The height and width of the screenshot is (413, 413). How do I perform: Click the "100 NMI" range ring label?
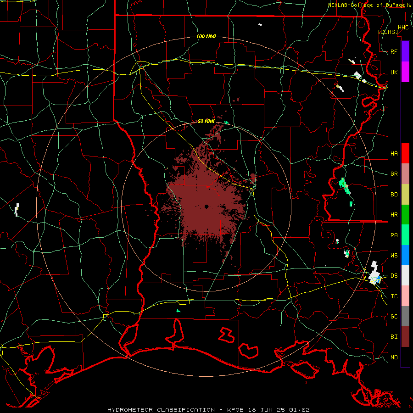(206, 36)
